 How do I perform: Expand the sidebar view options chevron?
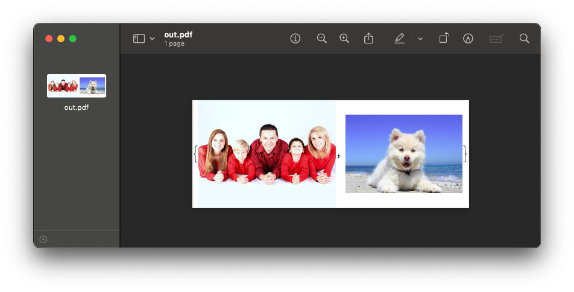point(153,39)
